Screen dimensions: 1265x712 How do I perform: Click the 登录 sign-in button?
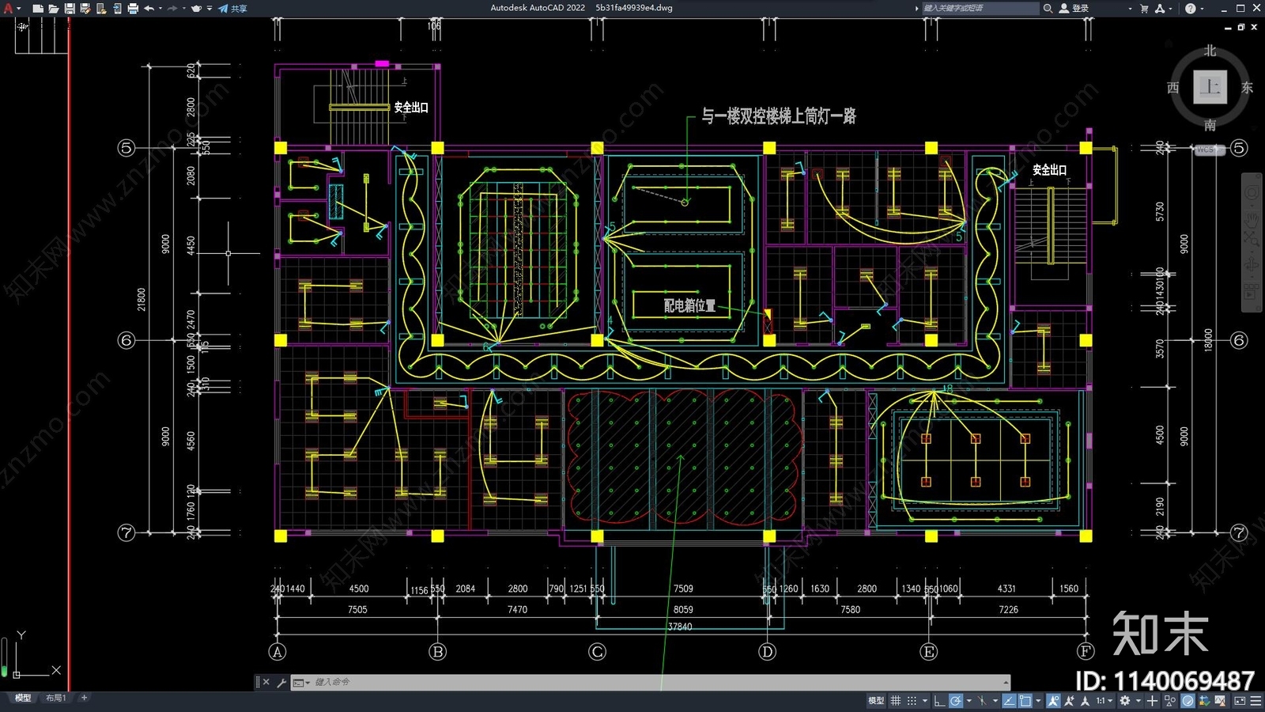click(1074, 8)
